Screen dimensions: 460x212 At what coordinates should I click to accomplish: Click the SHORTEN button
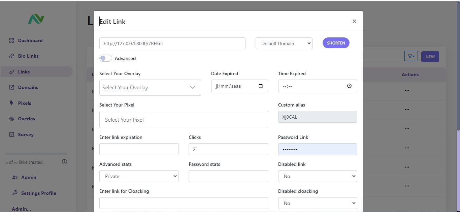(336, 43)
